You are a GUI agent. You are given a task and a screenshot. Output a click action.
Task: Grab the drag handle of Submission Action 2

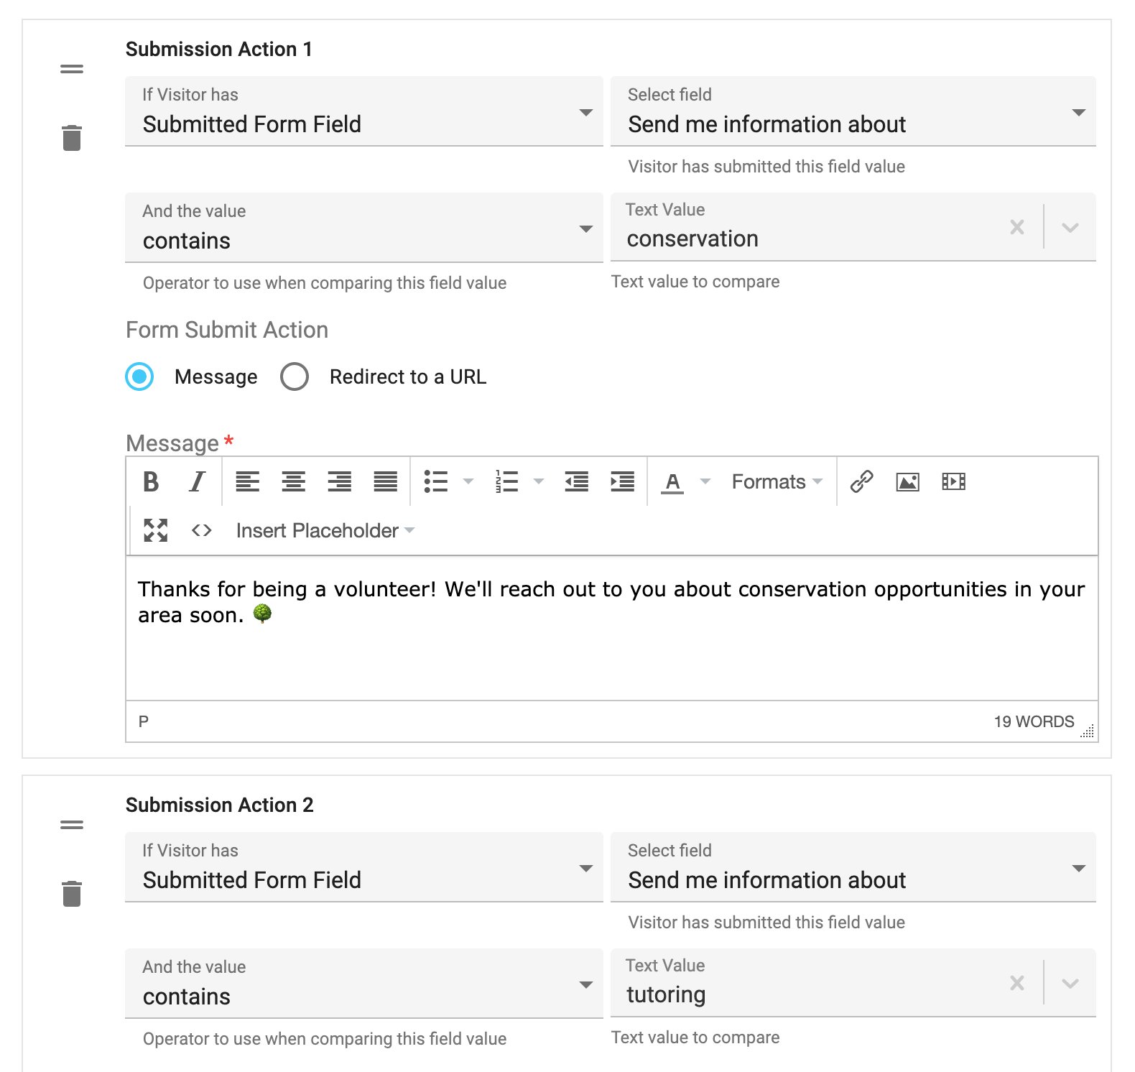coord(72,825)
